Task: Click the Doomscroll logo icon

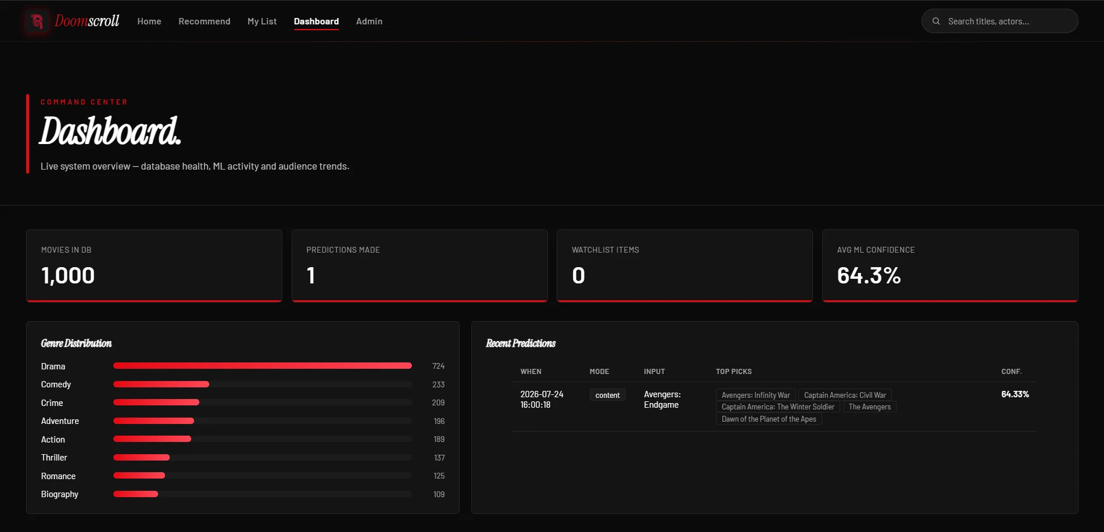Action: [x=37, y=21]
